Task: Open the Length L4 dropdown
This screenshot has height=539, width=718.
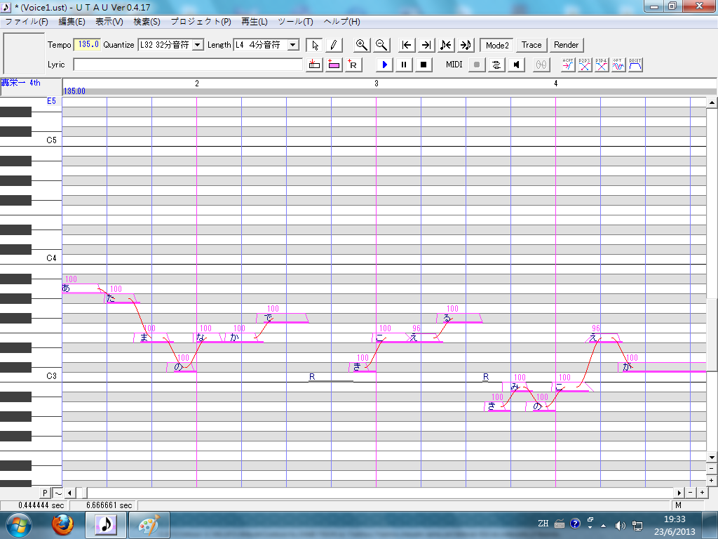Action: (294, 45)
